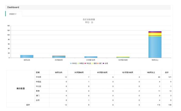
Task: Click the Dashboard header title
Action: (13, 7)
